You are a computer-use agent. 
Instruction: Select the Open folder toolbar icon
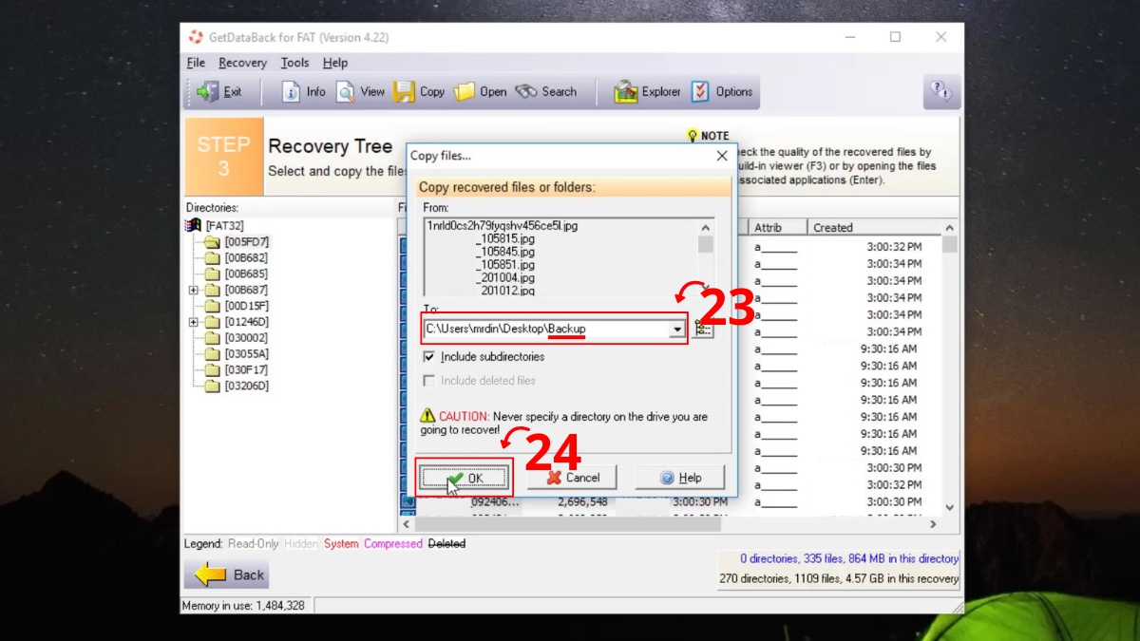pos(465,92)
